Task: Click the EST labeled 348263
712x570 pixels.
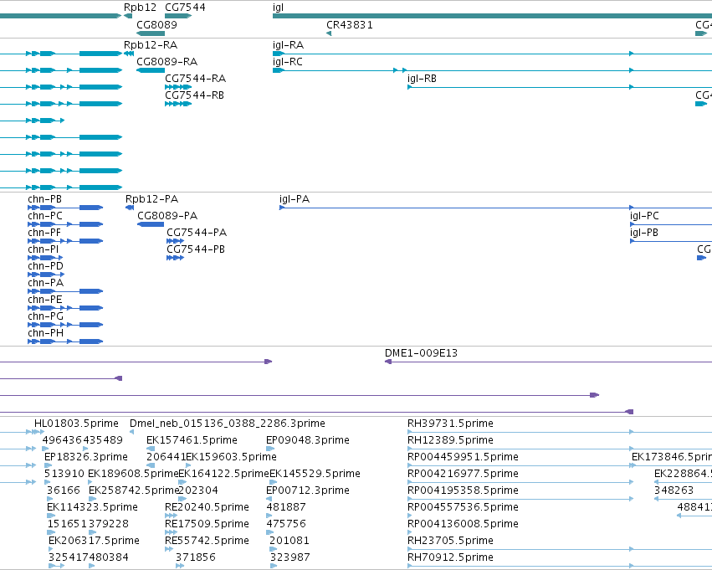Action: click(674, 491)
